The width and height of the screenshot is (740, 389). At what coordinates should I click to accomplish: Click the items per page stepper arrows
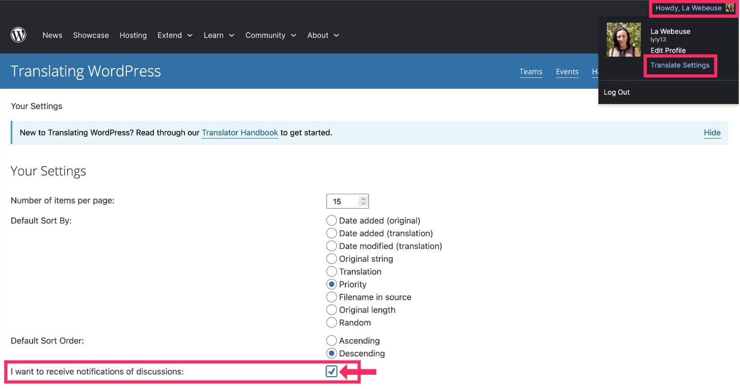364,201
